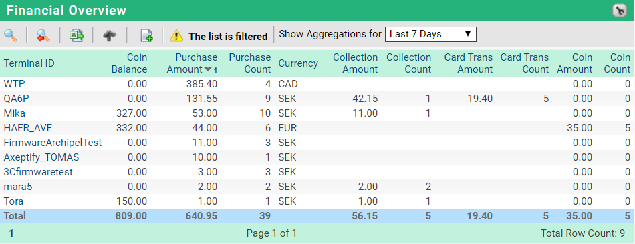Sort by Purchase Amount column header
635x244 pixels.
coord(192,63)
